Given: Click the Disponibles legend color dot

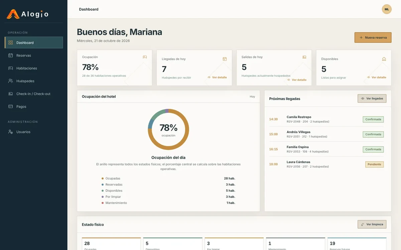Looking at the screenshot, I should coord(103,191).
